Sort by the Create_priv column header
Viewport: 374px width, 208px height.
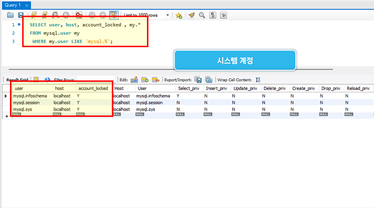[x=303, y=88]
